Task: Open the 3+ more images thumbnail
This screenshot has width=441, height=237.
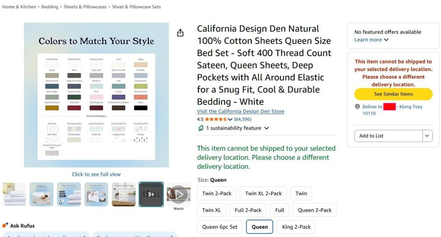Action: click(151, 194)
